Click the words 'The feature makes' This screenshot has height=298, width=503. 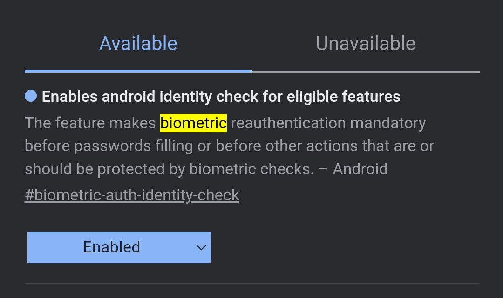click(90, 123)
